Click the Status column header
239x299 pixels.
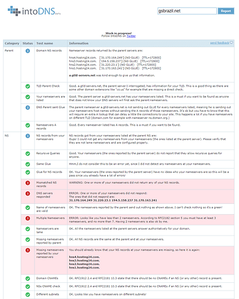pos(27,43)
